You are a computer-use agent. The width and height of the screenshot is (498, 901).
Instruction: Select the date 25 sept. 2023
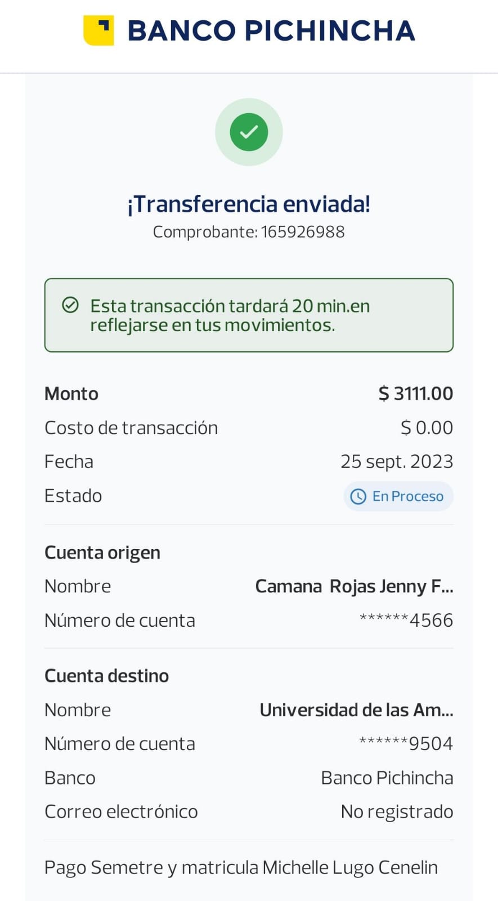click(x=397, y=462)
